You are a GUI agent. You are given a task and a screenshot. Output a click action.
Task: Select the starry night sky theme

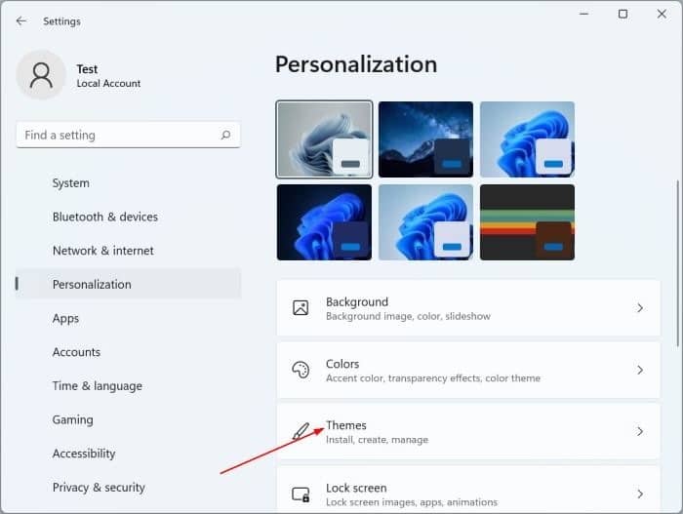click(425, 139)
